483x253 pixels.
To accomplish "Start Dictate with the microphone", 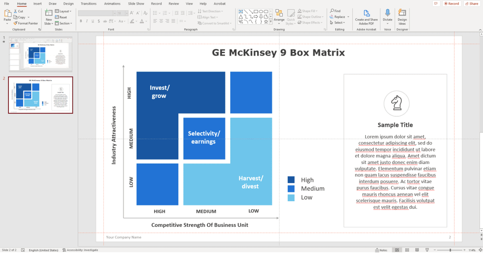I will coord(388,15).
